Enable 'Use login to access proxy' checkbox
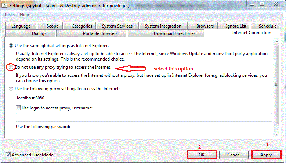 [18, 108]
